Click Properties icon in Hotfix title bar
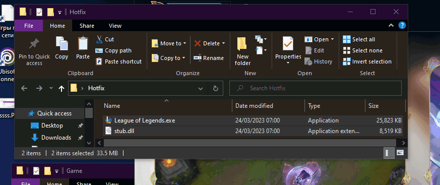The height and width of the screenshot is (185, 440). 39,12
